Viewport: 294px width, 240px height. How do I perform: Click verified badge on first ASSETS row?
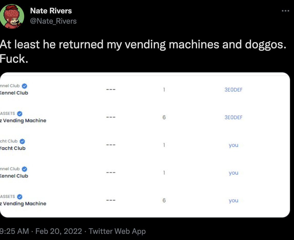coord(20,114)
